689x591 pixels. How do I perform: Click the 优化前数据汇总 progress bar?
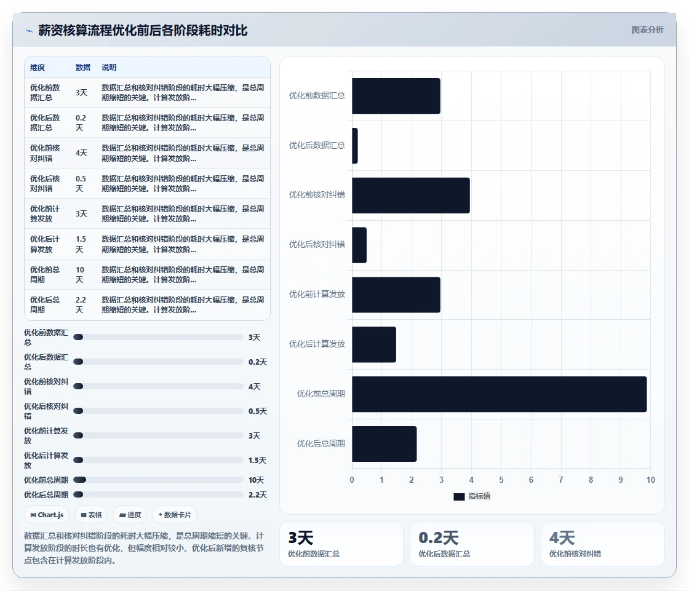(158, 337)
